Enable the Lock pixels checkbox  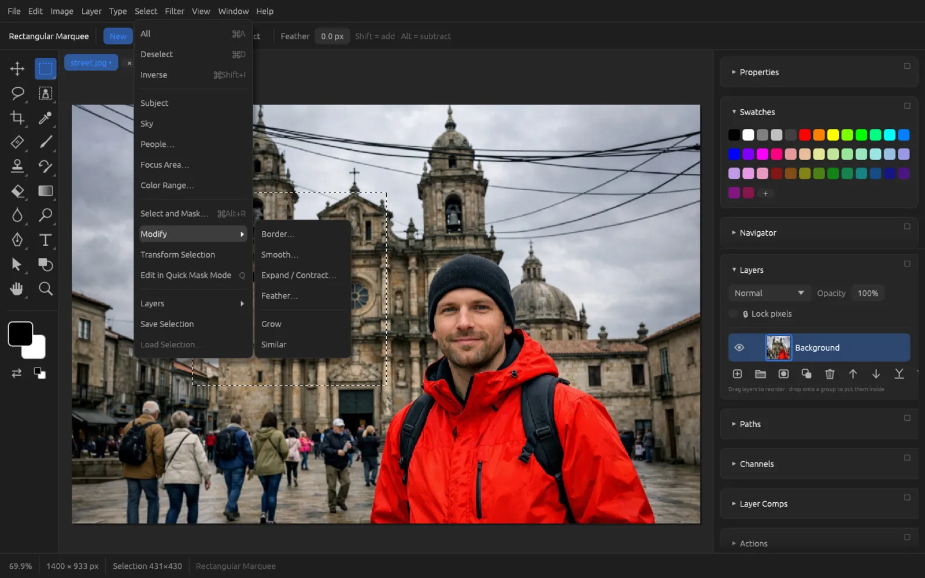pyautogui.click(x=733, y=314)
